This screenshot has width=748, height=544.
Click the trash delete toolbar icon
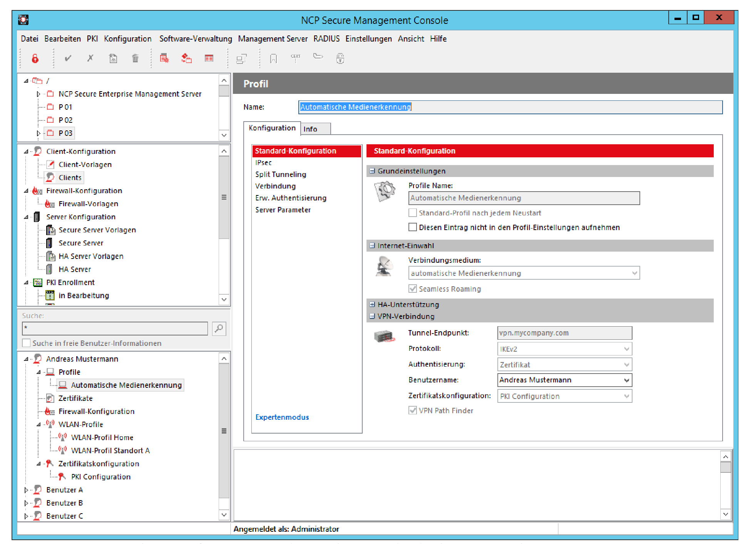tap(135, 58)
